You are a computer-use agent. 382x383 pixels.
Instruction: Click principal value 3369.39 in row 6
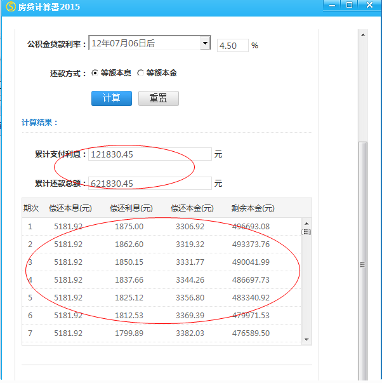tap(190, 315)
